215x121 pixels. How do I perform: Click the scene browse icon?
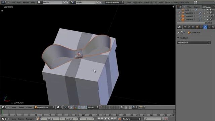tap(73, 2)
